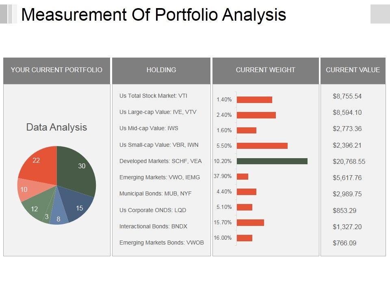Image resolution: width=390 pixels, height=292 pixels.
Task: Select the Current Value column header
Action: (353, 70)
